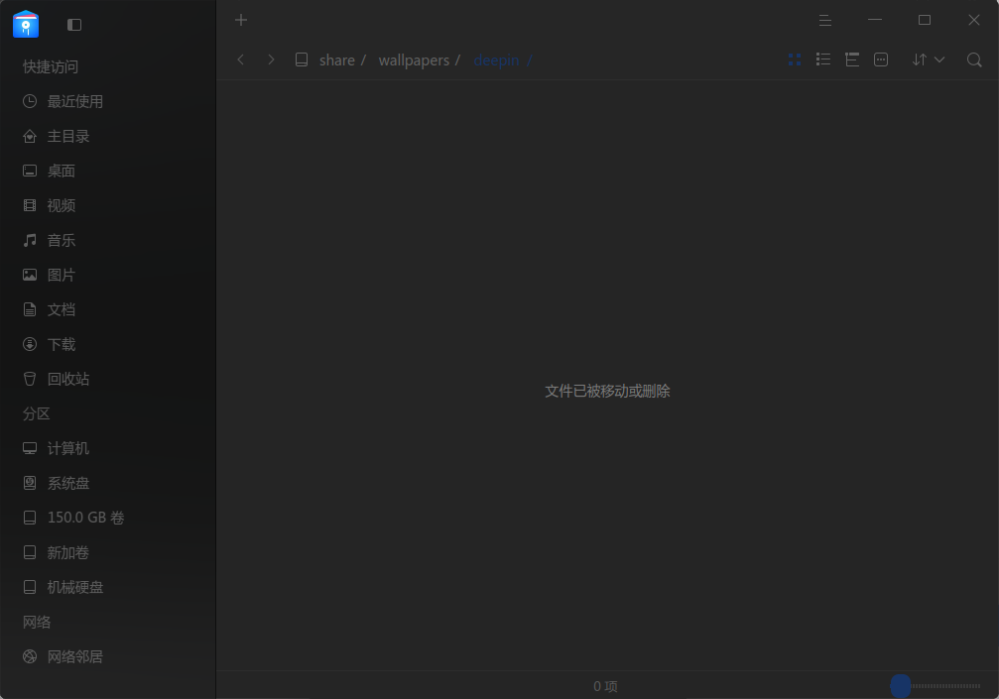Click the icon size slider handle
Viewport: 999px width, 699px height.
point(900,686)
